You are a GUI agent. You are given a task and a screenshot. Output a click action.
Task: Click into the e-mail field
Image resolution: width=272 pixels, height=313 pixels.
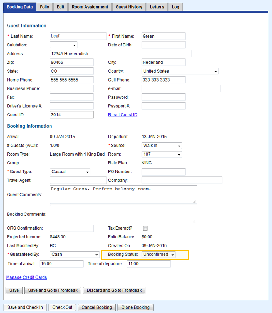(181, 89)
